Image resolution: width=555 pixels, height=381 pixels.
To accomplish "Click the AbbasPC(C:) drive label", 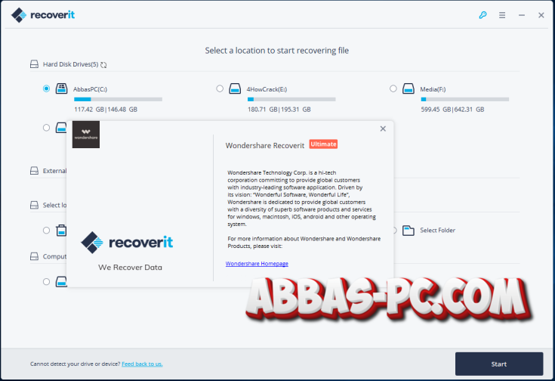I will coord(91,89).
